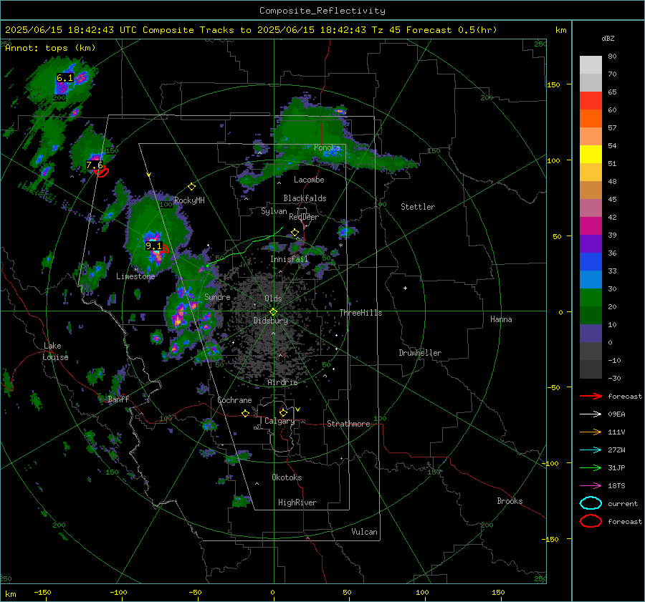
Task: Click the Calgary city label
Action: [x=279, y=421]
